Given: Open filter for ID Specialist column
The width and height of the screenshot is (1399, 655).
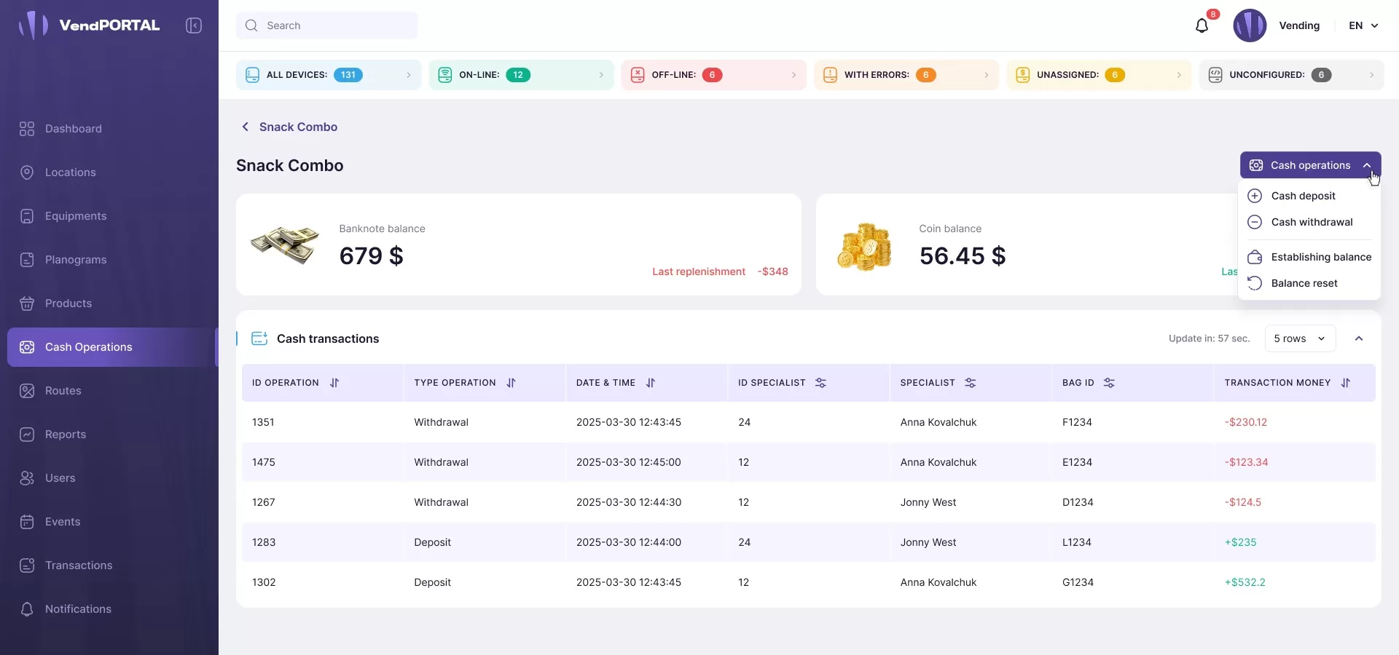Looking at the screenshot, I should (x=820, y=383).
